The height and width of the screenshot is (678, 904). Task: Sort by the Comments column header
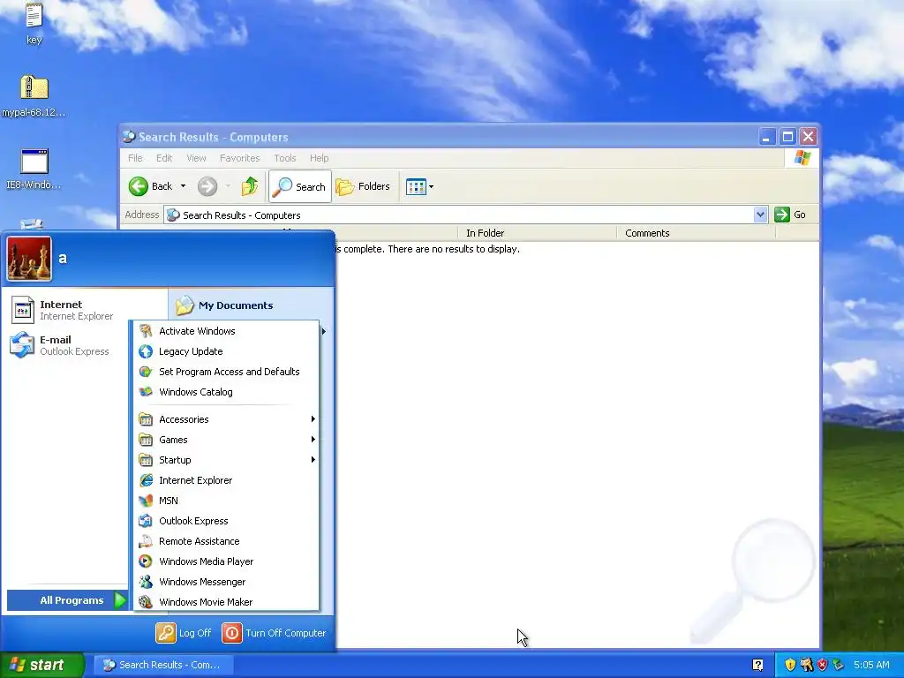click(x=696, y=233)
